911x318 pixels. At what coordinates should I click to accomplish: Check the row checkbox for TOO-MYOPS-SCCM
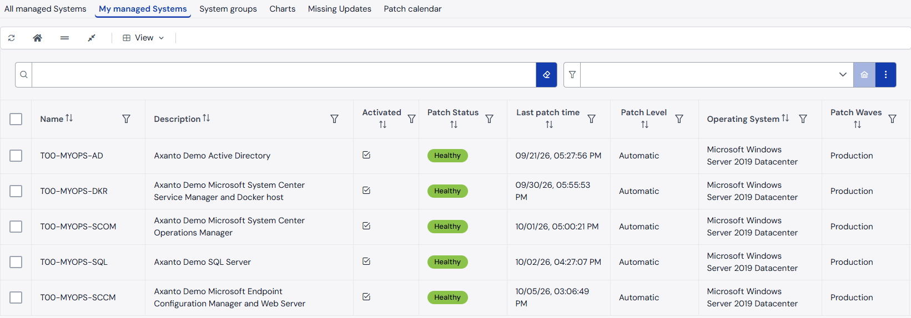pos(16,298)
